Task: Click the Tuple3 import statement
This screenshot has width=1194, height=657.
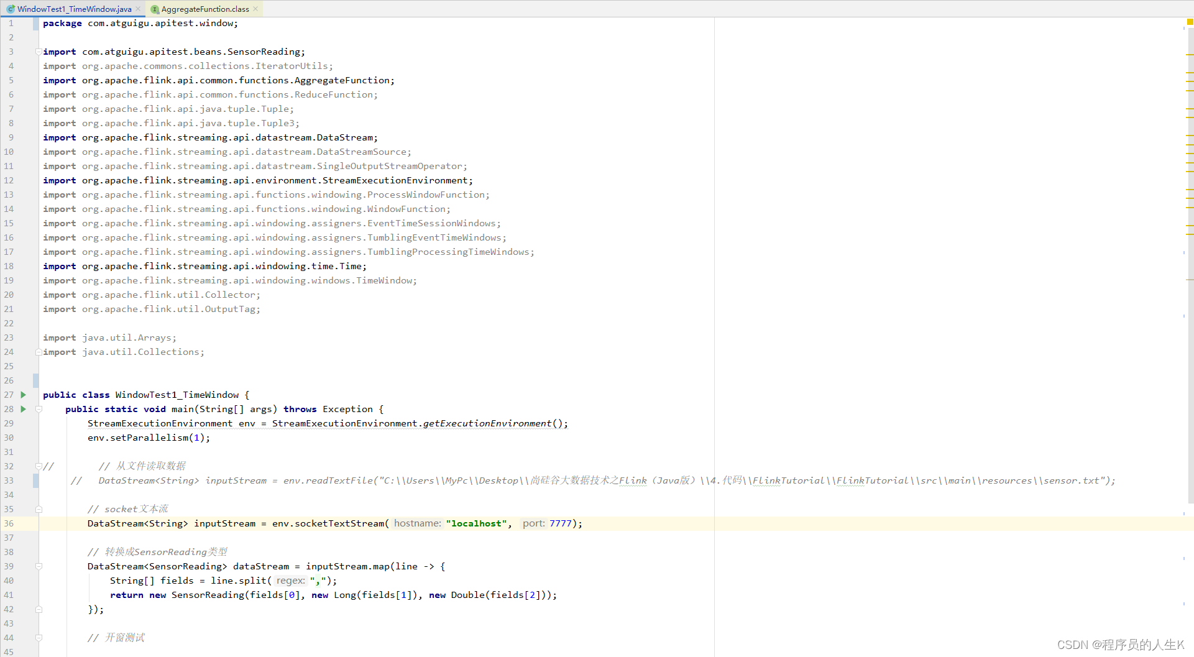Action: click(171, 123)
